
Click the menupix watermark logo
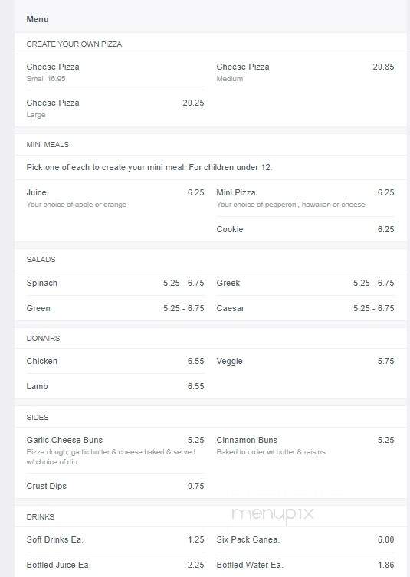click(273, 514)
